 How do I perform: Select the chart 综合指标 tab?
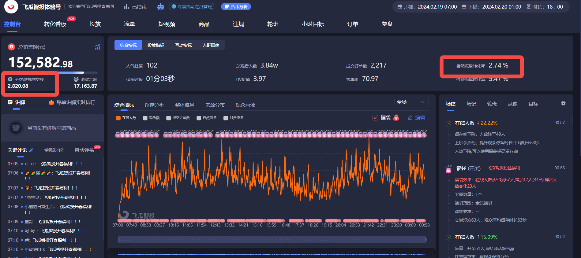click(x=124, y=105)
